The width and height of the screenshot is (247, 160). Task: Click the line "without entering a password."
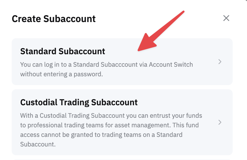(x=61, y=74)
